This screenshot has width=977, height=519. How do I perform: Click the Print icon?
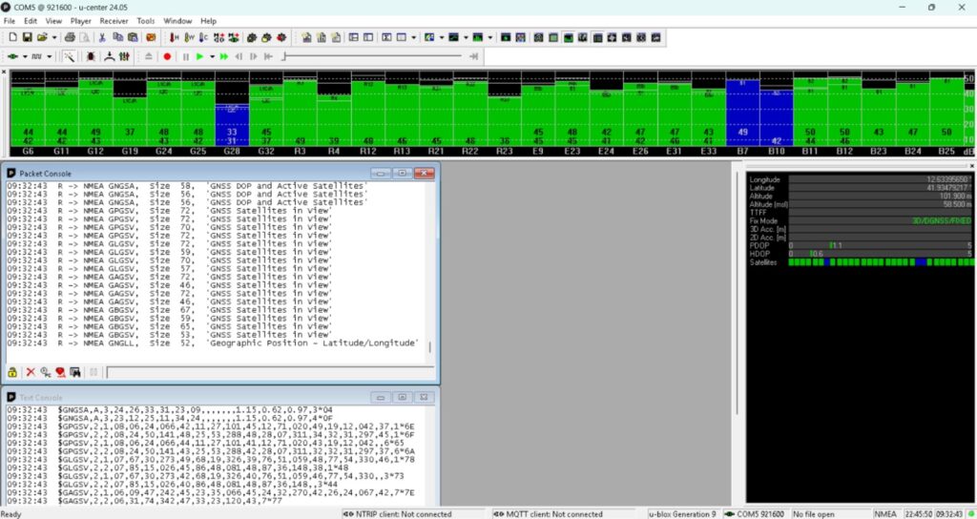tap(70, 37)
